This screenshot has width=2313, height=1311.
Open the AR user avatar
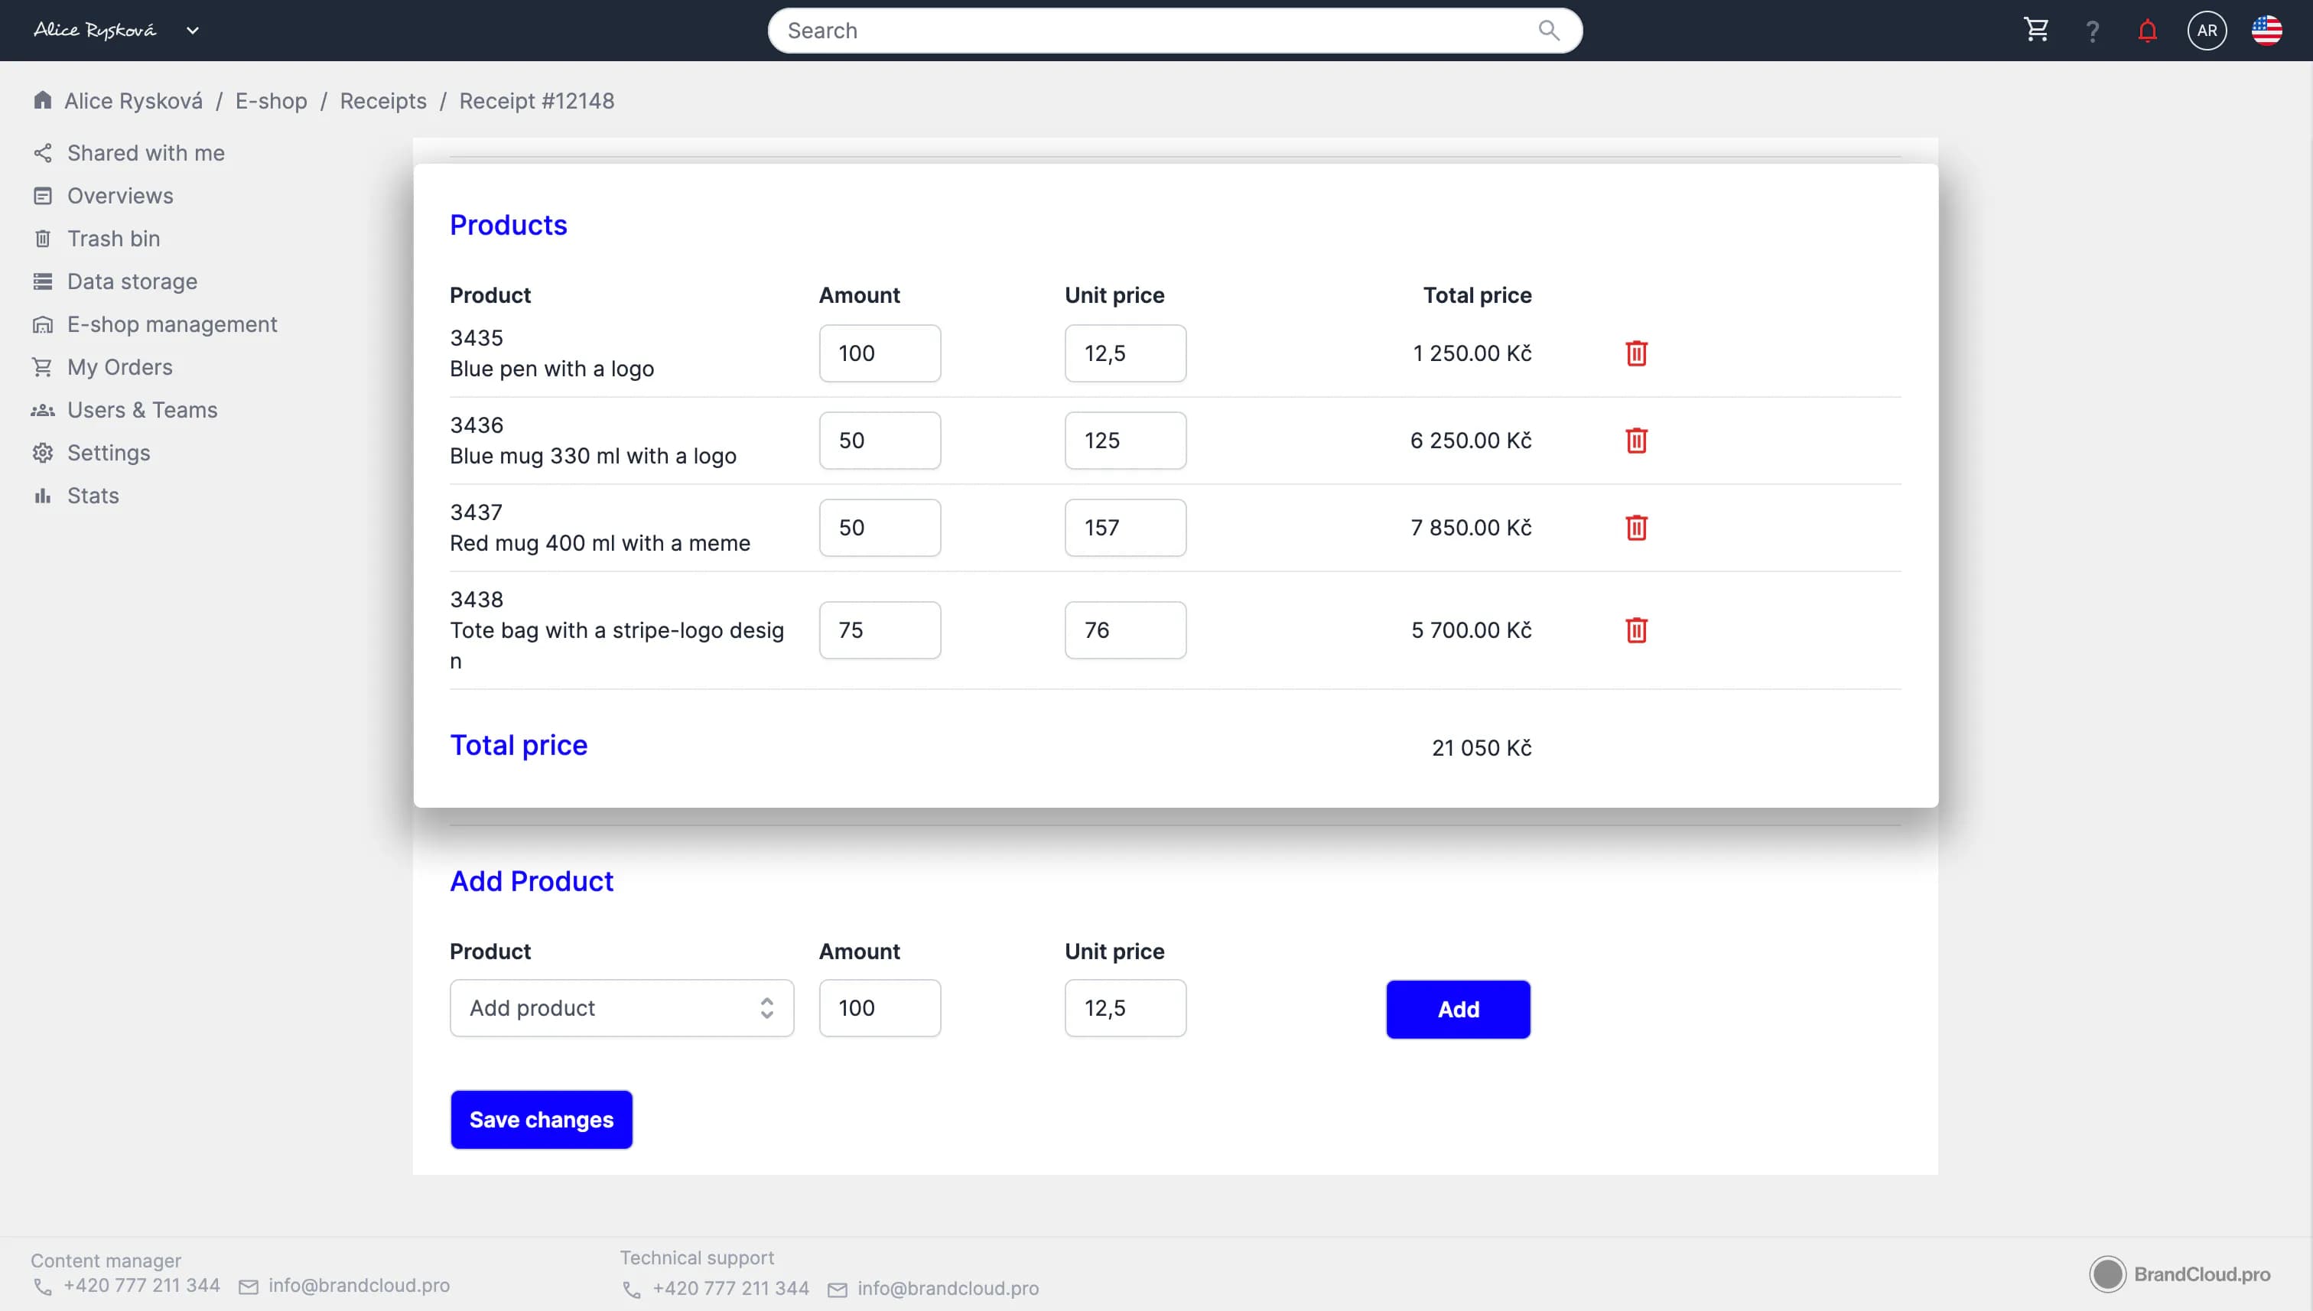(x=2206, y=31)
